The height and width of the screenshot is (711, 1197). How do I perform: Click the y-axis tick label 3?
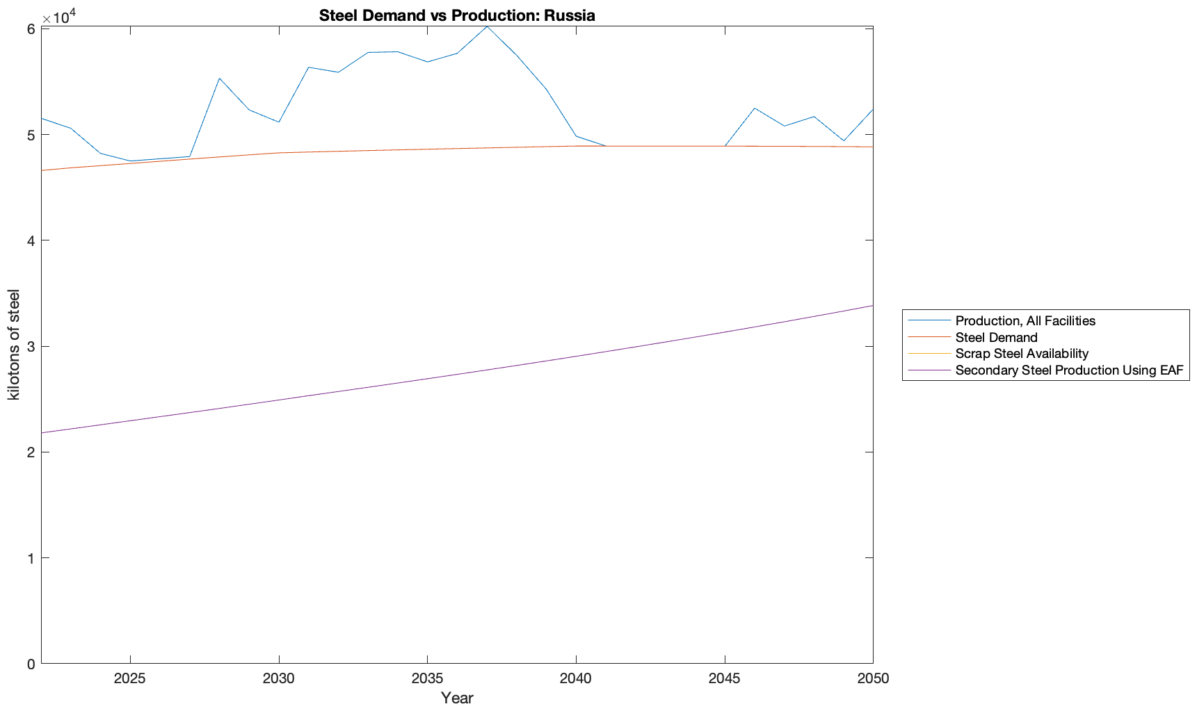click(x=31, y=347)
